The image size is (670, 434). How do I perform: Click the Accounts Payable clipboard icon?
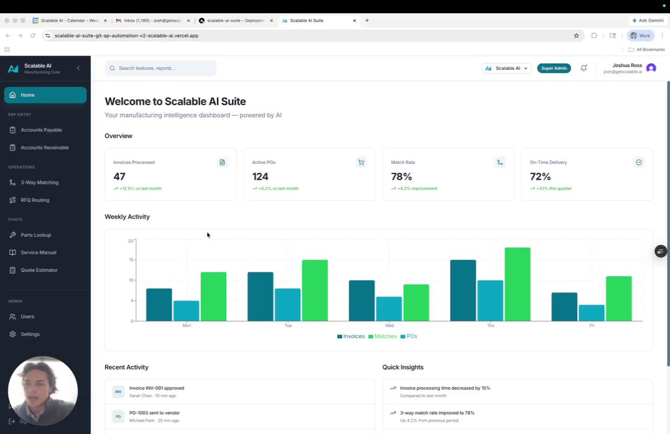click(13, 130)
